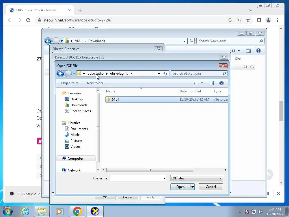Open Chrome profile icon
The image size is (289, 217).
tap(268, 20)
